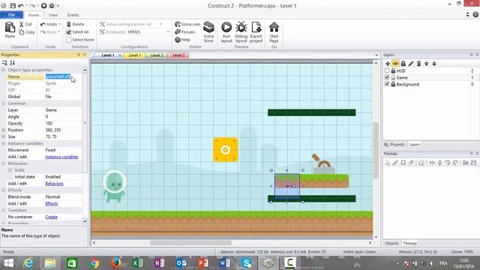Image resolution: width=480 pixels, height=270 pixels.
Task: Toggle the Game layer lock icon
Action: 393,77
